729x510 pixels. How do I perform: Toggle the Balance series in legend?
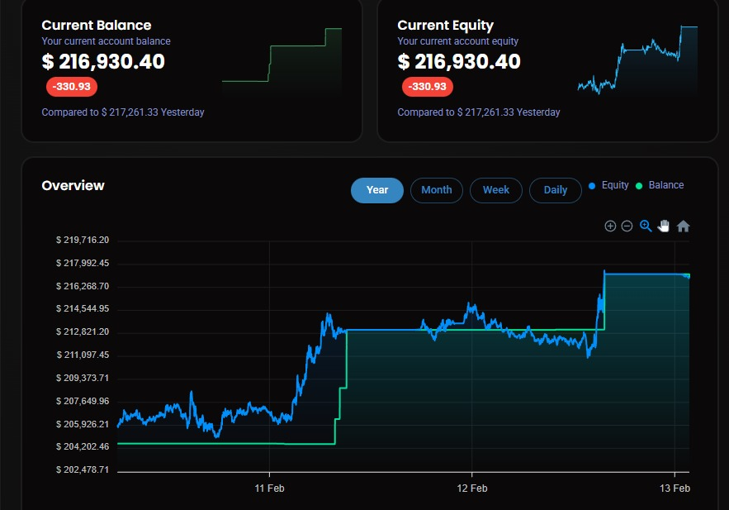[660, 185]
